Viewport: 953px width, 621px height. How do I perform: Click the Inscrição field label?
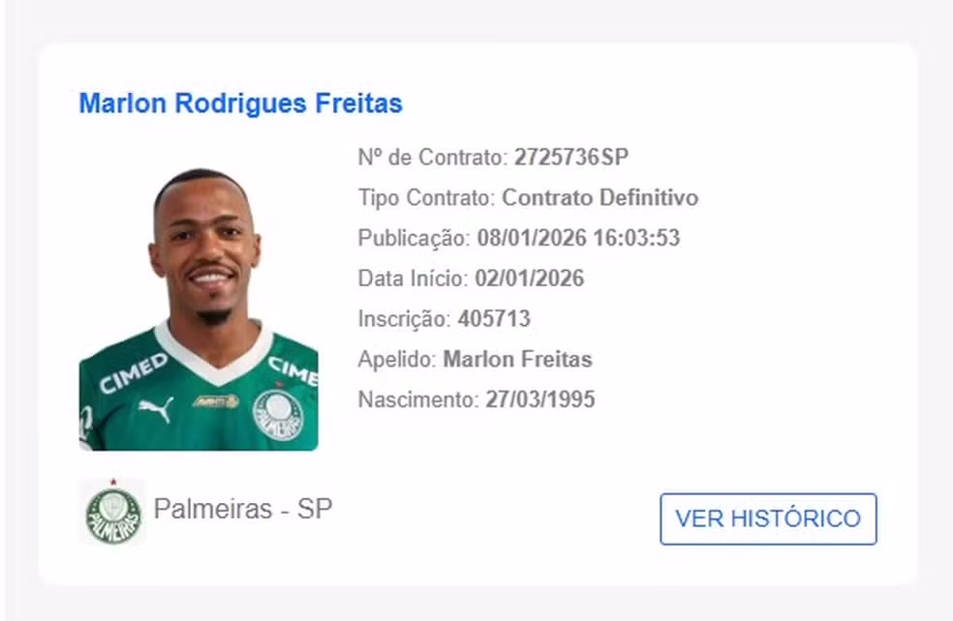tap(406, 318)
